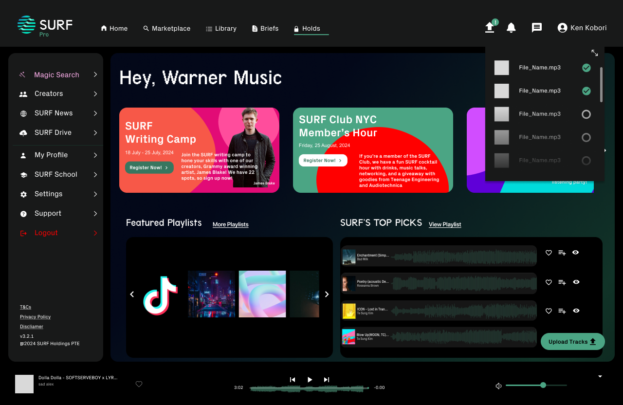Screen dimensions: 623x405
Task: Collapse the player with the down arrow
Action: (600, 376)
